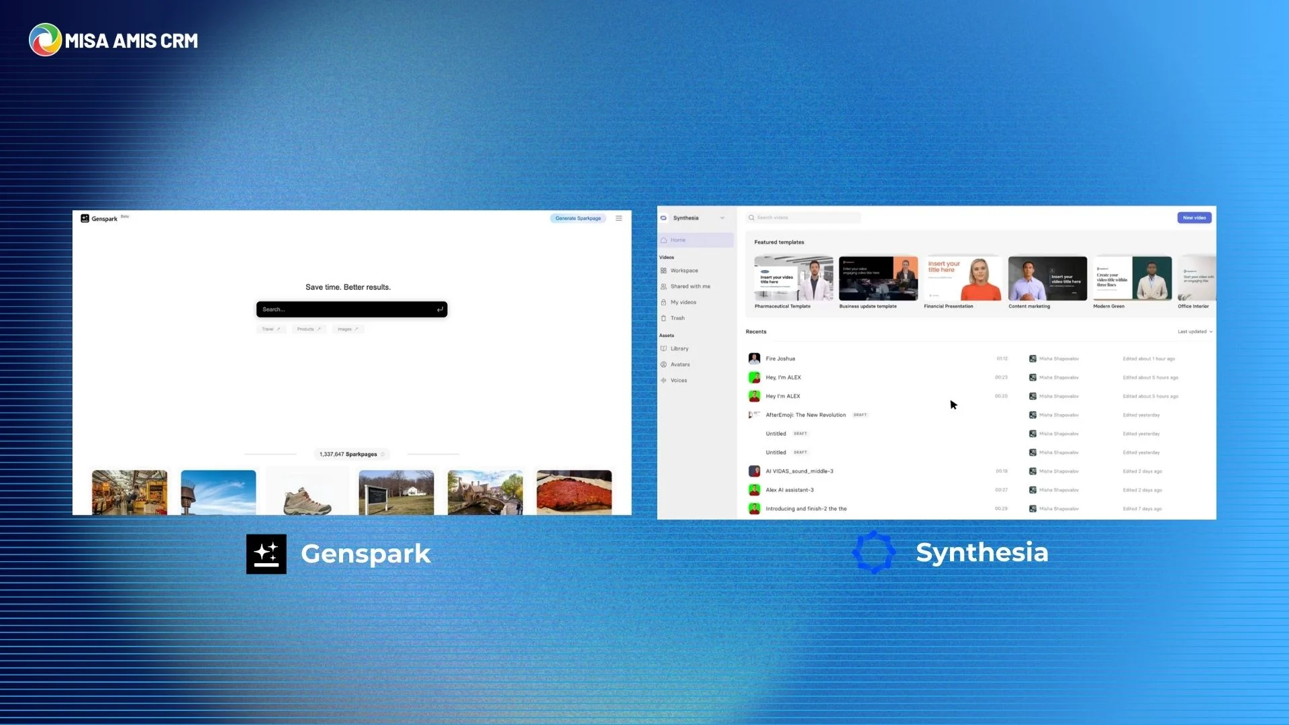Open the stone bridge village Sparkpage thumbnail
1289x725 pixels.
[x=485, y=493]
